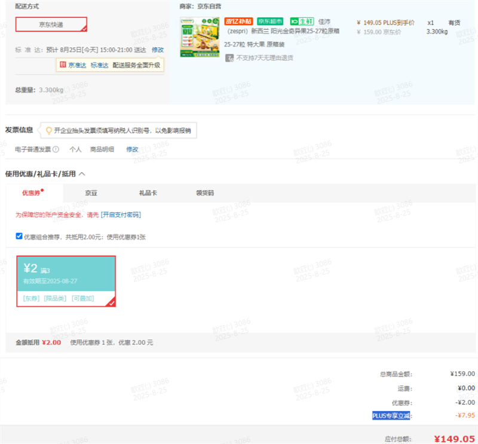The width and height of the screenshot is (478, 444).
Task: Switch to the 领货码 tab
Action: click(204, 193)
